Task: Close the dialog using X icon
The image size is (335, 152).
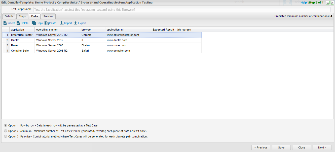Action: pyautogui.click(x=332, y=3)
